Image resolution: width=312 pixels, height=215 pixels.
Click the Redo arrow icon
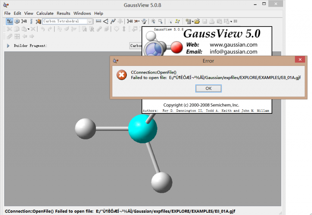(x=50, y=29)
